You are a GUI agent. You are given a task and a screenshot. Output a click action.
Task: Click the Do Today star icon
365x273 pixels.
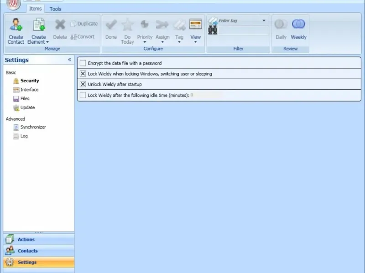(127, 25)
